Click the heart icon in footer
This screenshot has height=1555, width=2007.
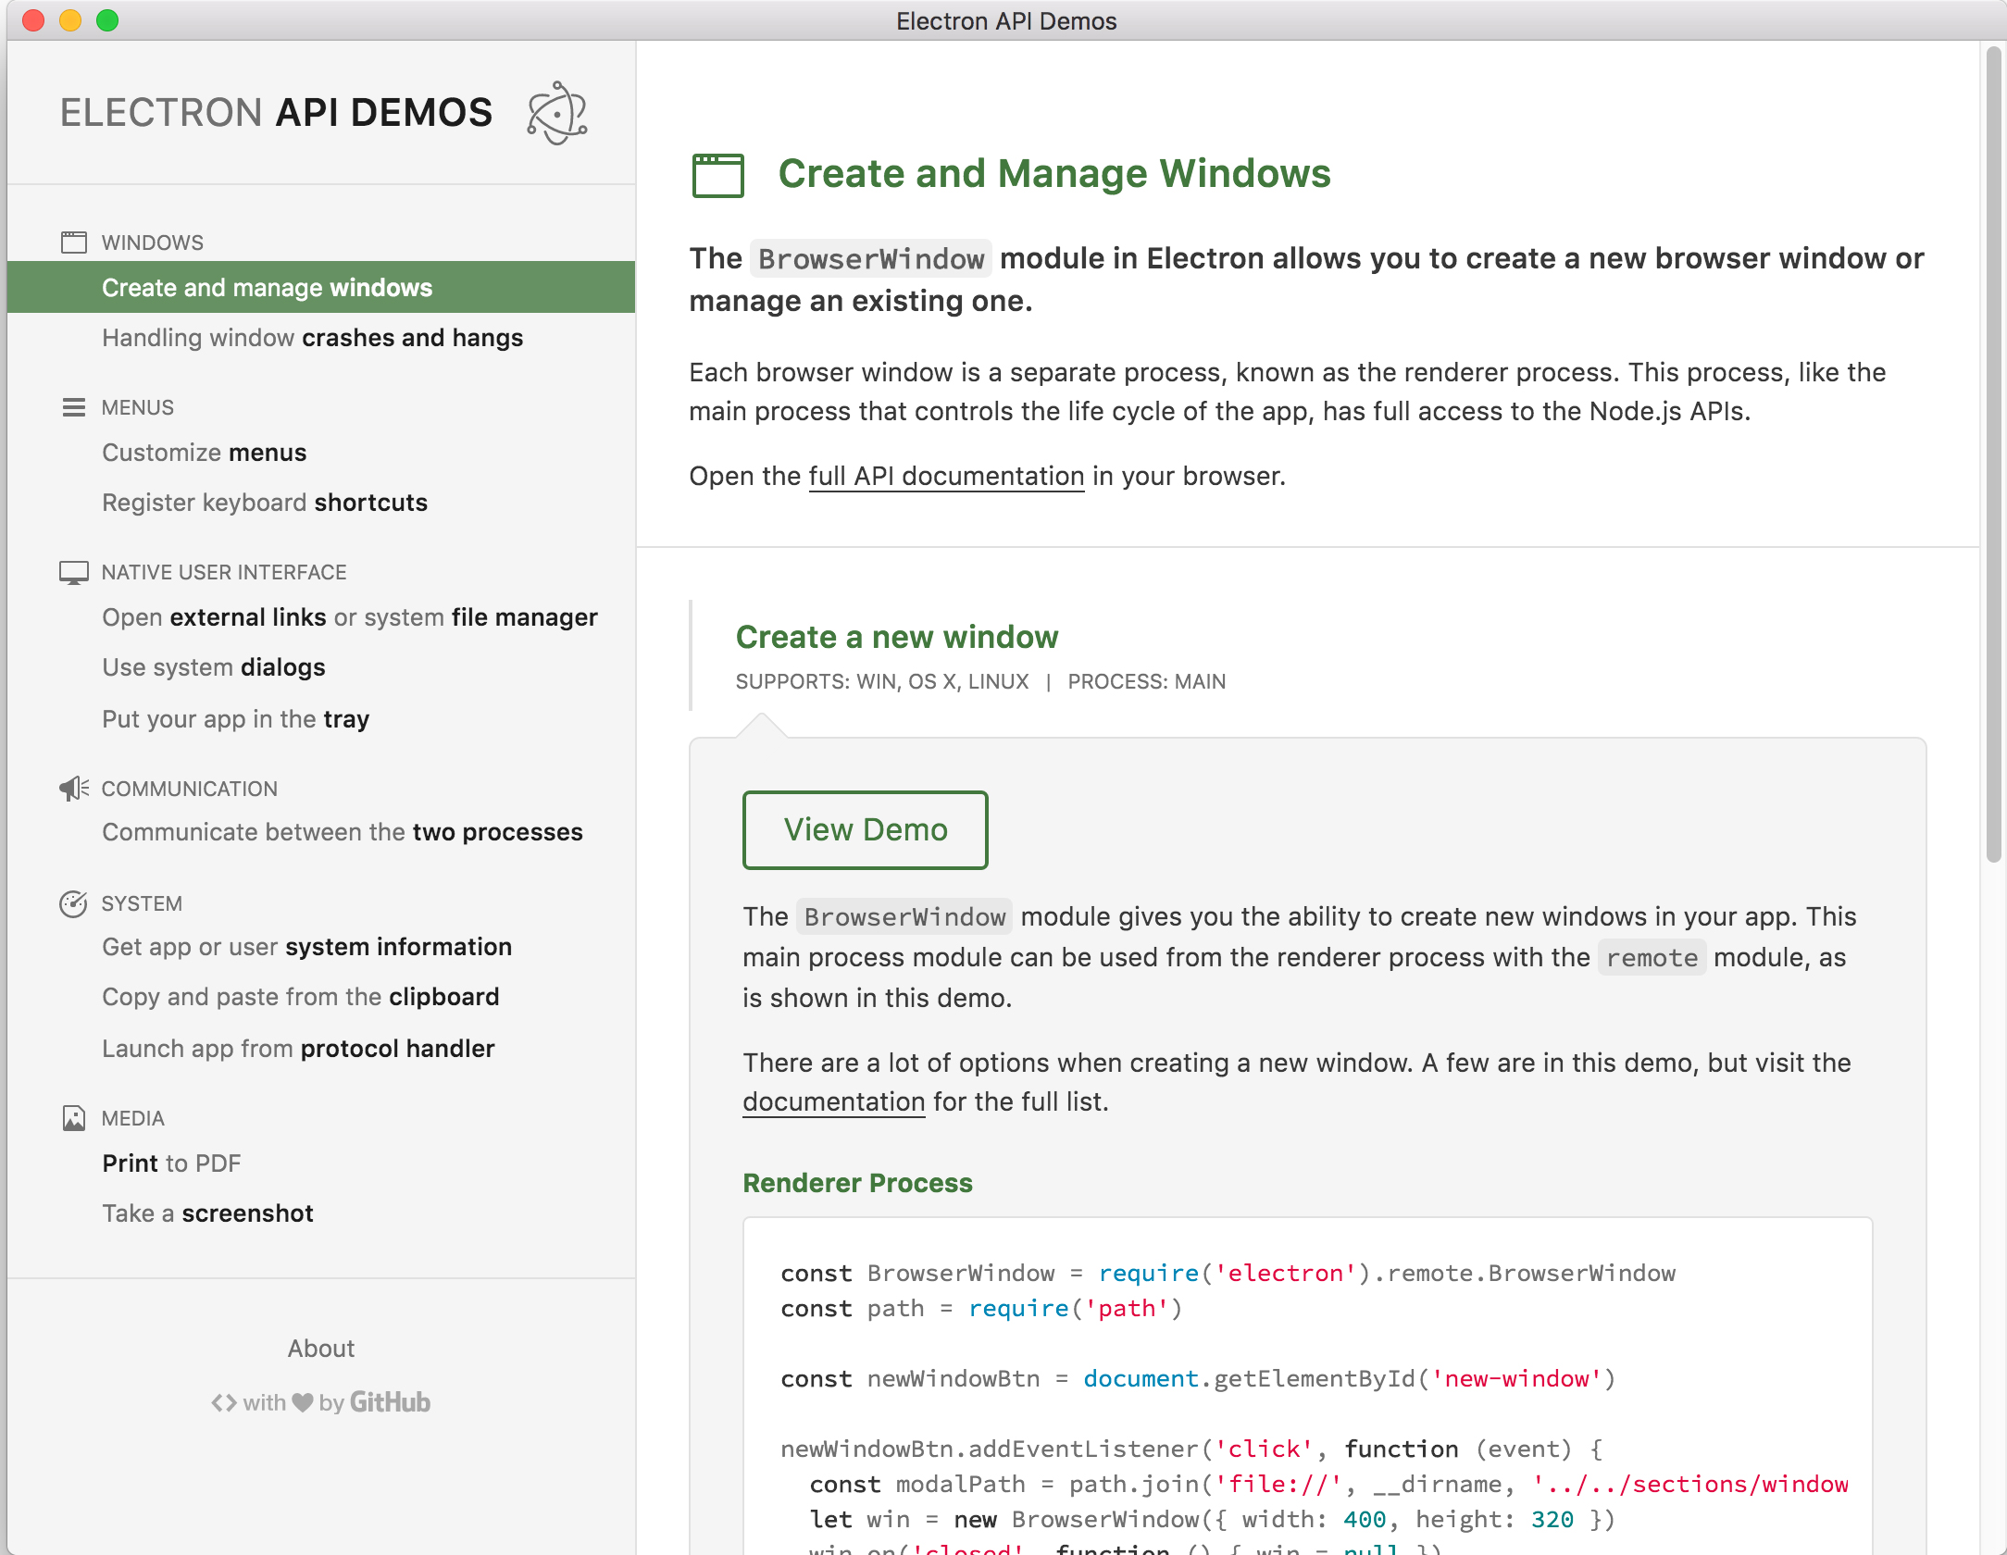coord(303,1402)
